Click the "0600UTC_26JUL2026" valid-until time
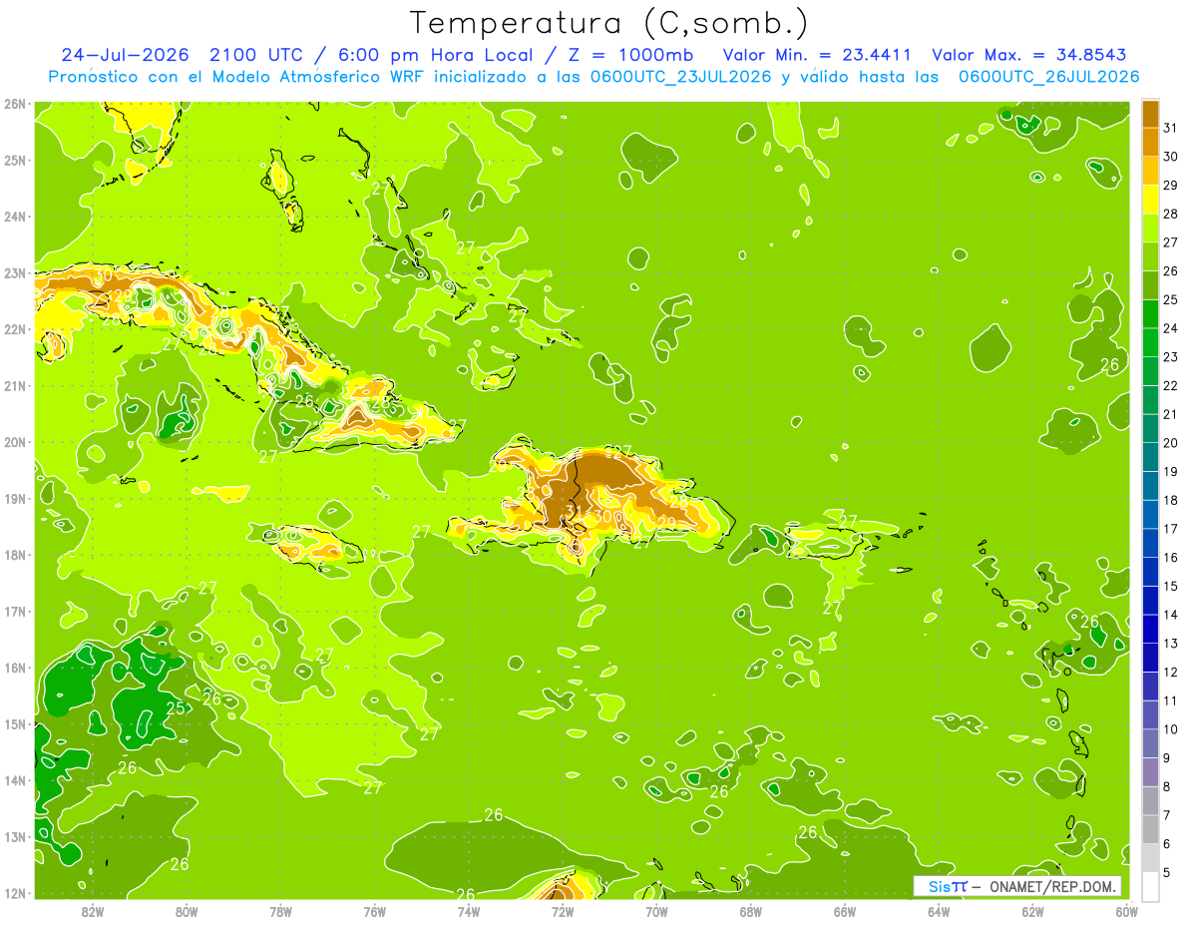The image size is (1197, 925). (1048, 76)
